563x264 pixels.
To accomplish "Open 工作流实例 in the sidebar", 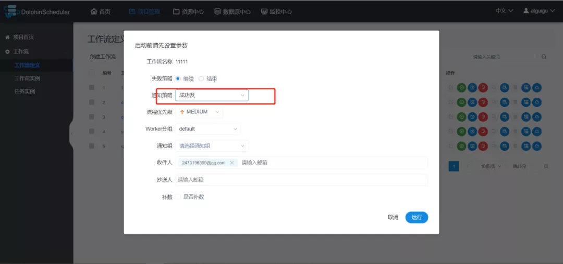I will [27, 78].
